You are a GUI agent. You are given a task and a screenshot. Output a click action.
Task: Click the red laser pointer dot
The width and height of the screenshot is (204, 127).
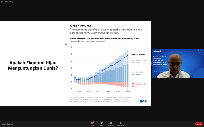[x=66, y=45]
